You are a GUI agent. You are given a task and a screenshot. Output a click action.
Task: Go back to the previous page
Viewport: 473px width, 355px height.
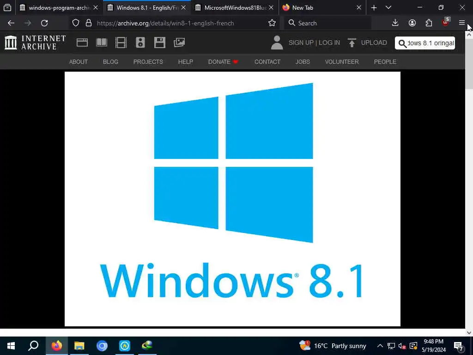11,23
